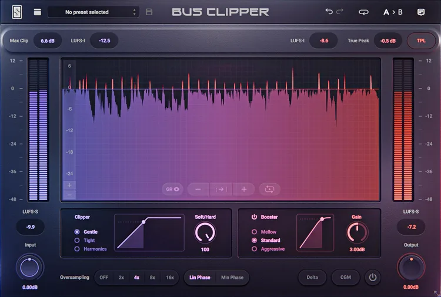Undo the last change
This screenshot has width=441, height=297.
tap(329, 12)
